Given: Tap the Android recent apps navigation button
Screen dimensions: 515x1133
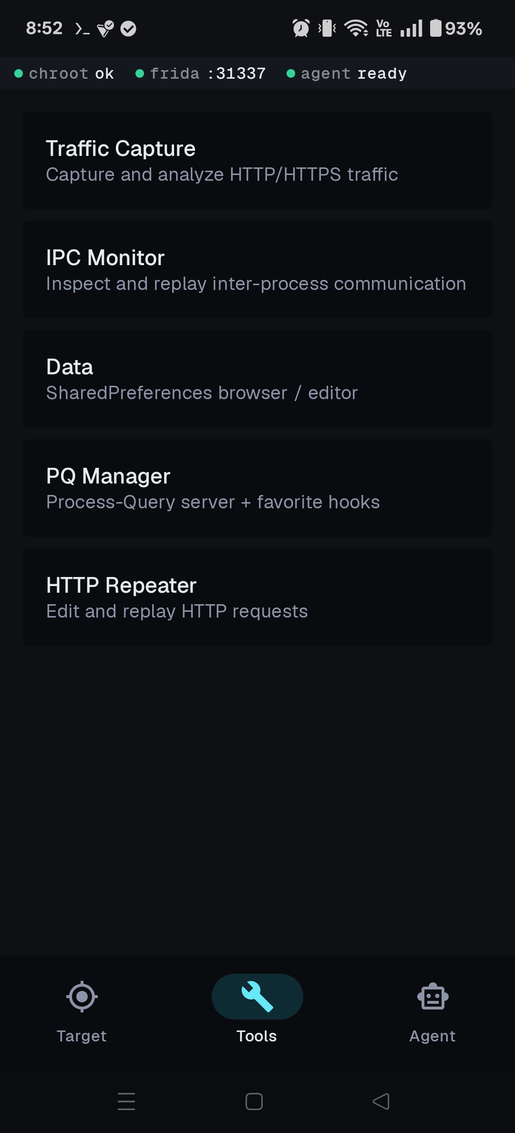Looking at the screenshot, I should [126, 1102].
